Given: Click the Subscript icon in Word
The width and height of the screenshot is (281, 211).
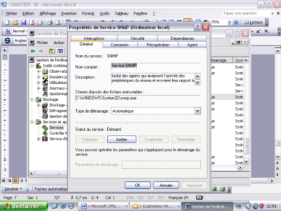Looking at the screenshot, I should pos(266,31).
